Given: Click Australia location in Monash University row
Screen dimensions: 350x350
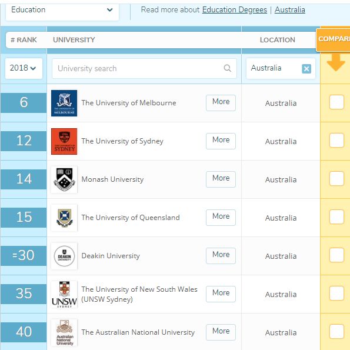Looking at the screenshot, I should [281, 179].
